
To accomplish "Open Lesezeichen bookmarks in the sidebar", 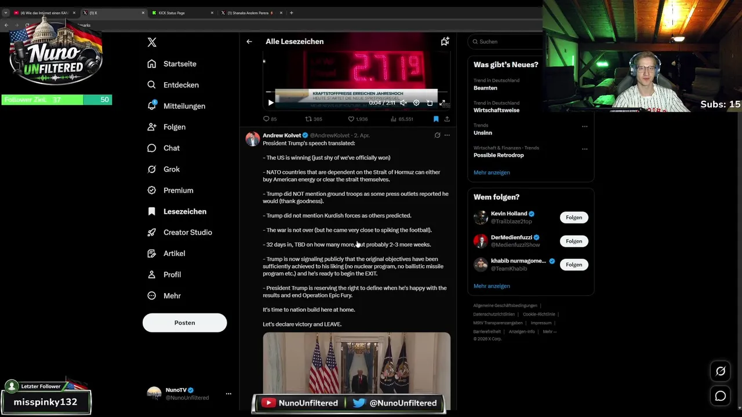I will [177, 211].
